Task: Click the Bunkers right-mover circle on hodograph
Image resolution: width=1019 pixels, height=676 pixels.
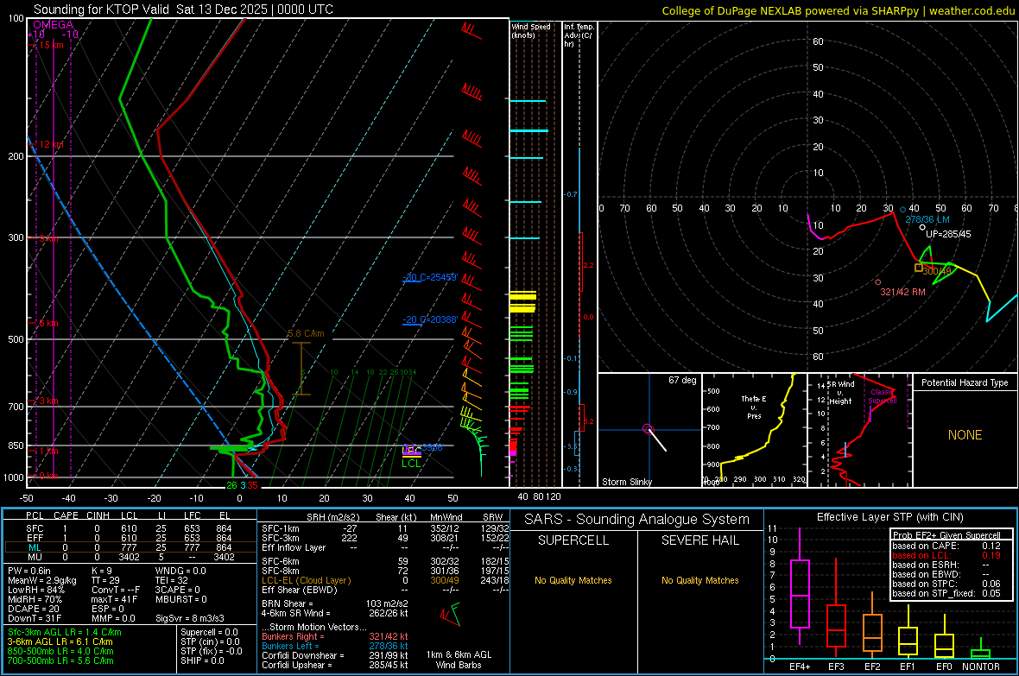Action: (878, 282)
